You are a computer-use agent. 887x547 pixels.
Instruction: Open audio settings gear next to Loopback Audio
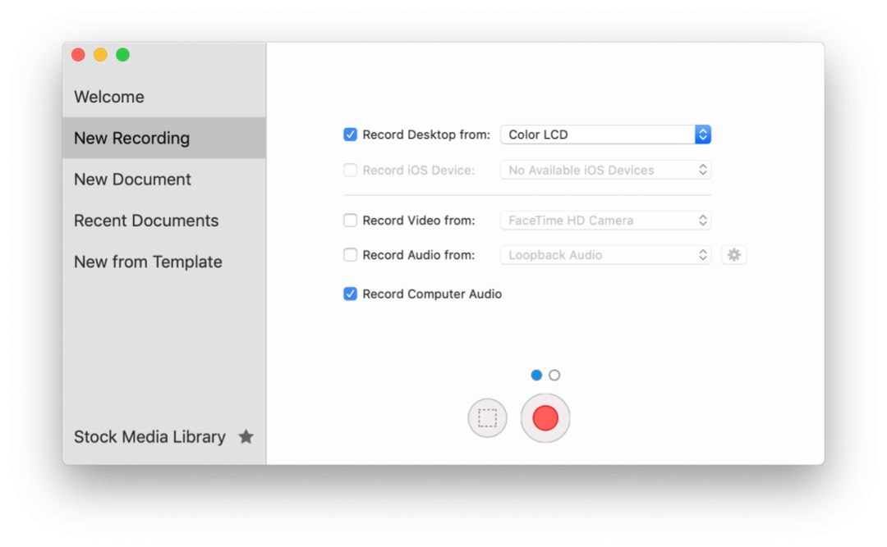click(x=733, y=255)
